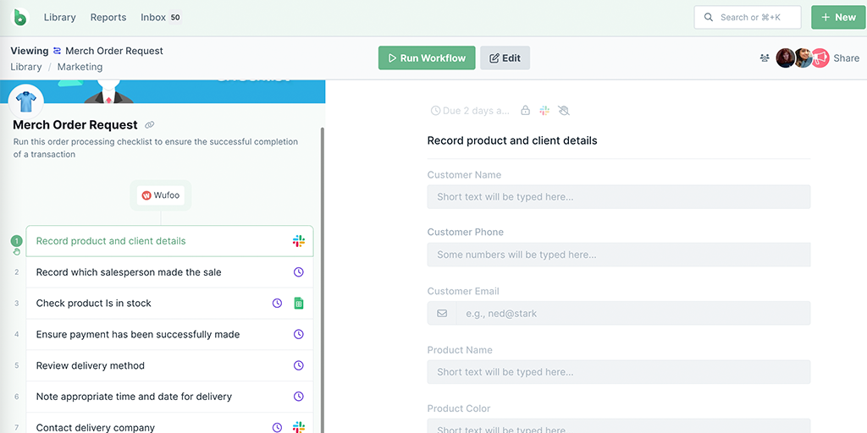The height and width of the screenshot is (433, 867).
Task: Click the clock icon on task 2
Action: (x=298, y=272)
